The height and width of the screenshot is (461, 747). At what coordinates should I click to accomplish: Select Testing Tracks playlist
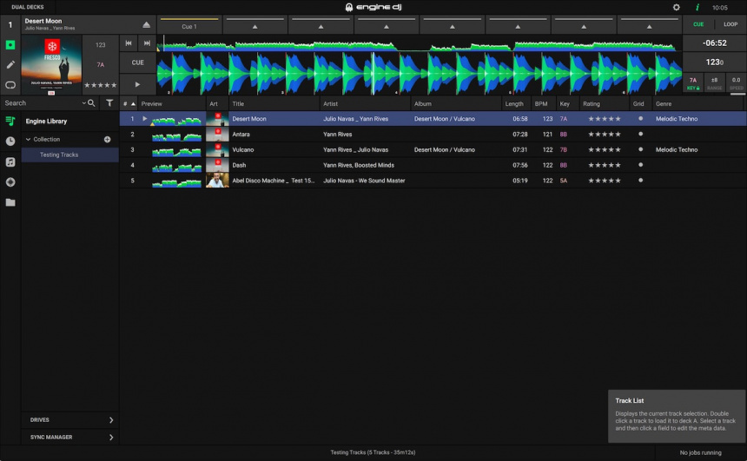pos(70,155)
